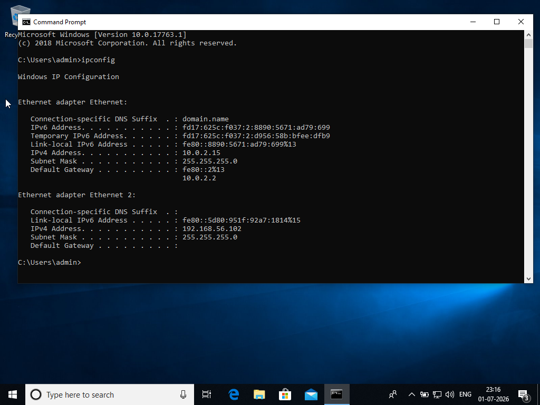Open Microsoft Store from the taskbar
The width and height of the screenshot is (540, 405).
[x=285, y=394]
